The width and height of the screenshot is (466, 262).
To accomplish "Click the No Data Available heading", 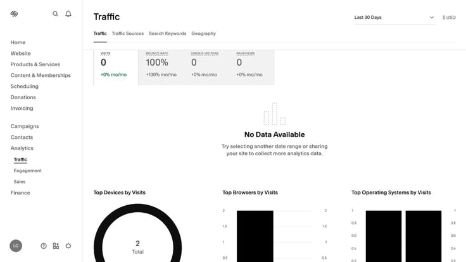I will (274, 134).
